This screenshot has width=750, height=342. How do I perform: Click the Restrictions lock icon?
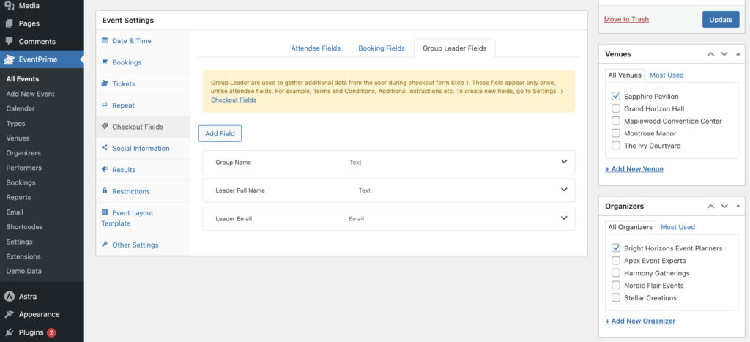click(105, 191)
